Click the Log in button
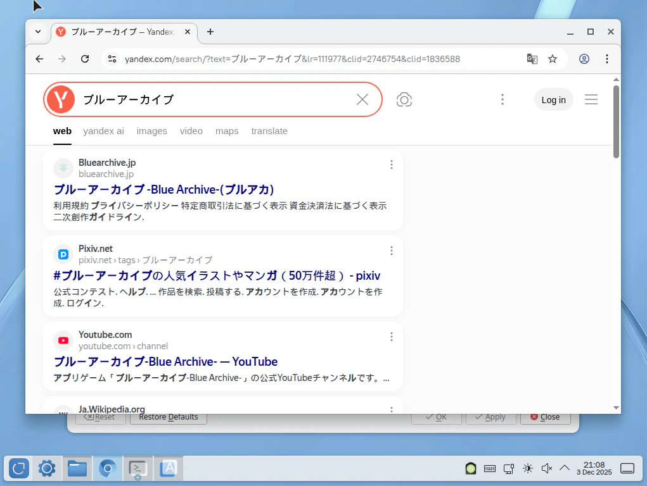Viewport: 647px width, 486px height. click(x=553, y=100)
